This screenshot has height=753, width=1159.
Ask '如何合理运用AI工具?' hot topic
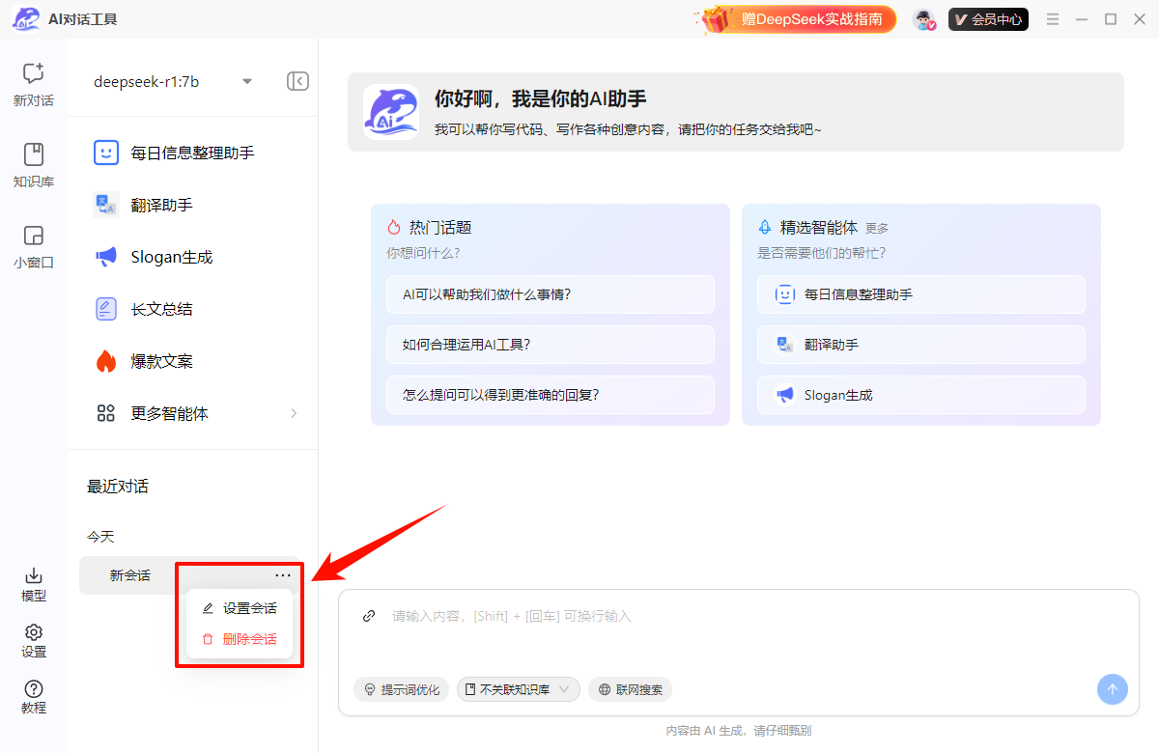(x=551, y=345)
